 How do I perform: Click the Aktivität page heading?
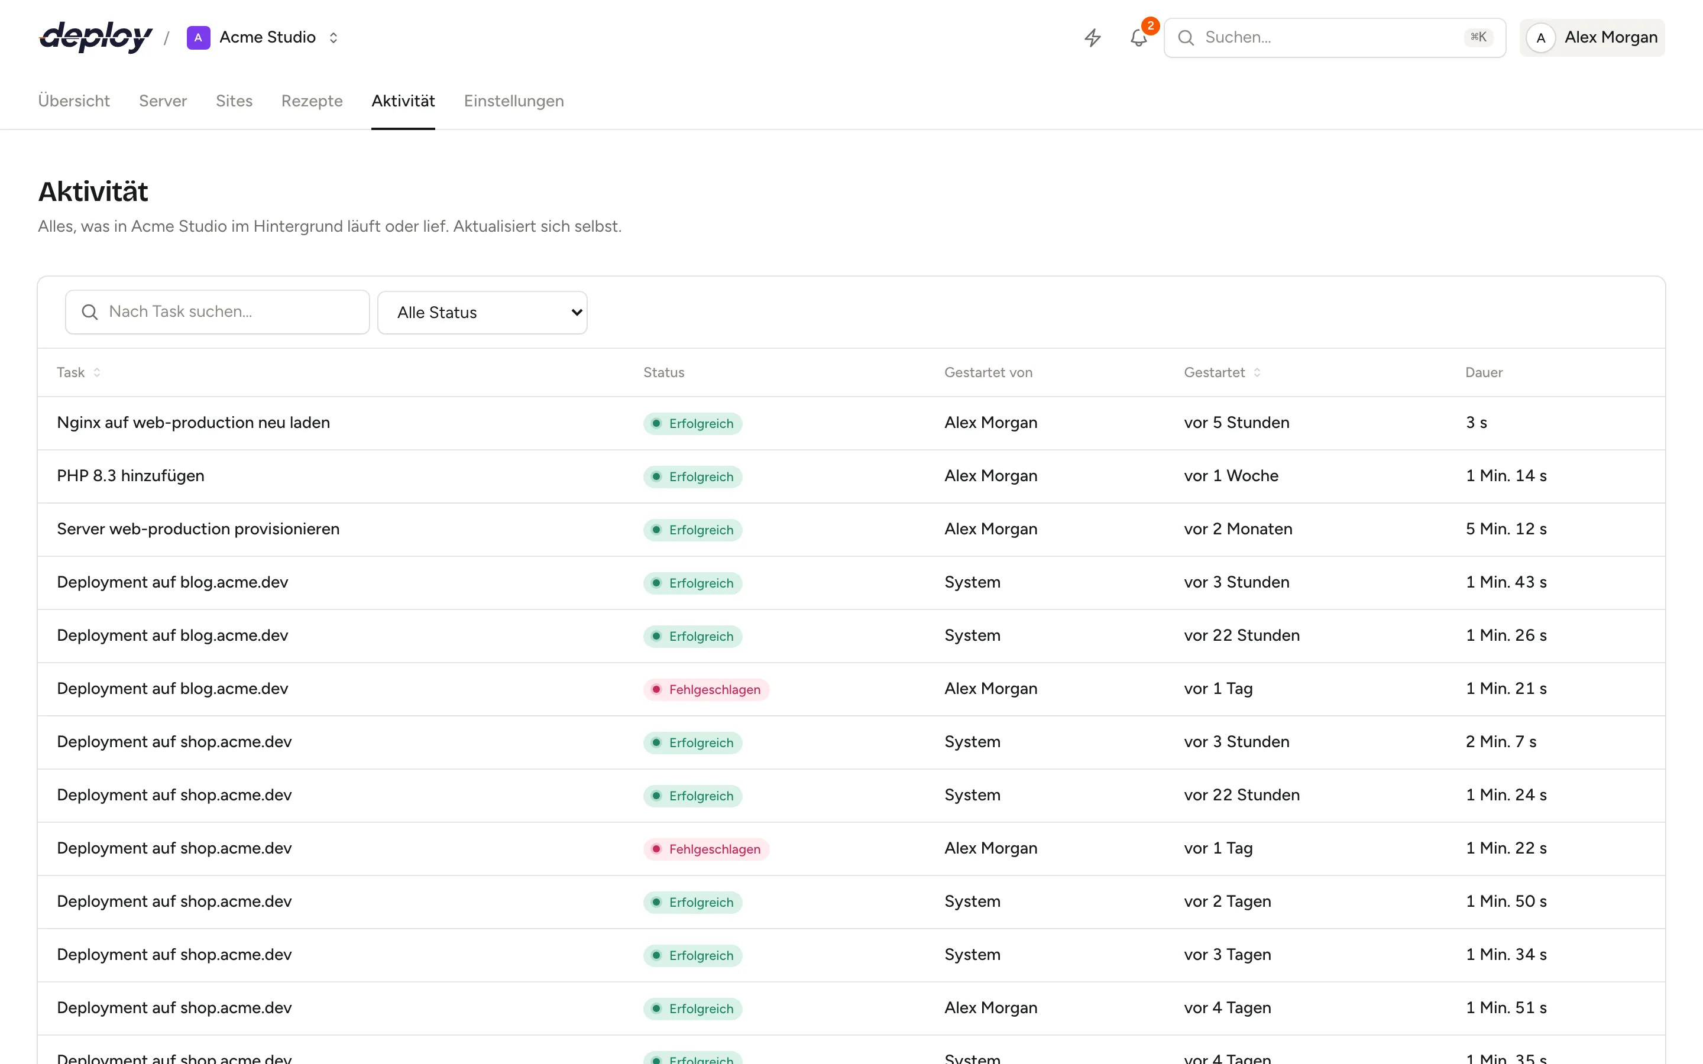[93, 192]
